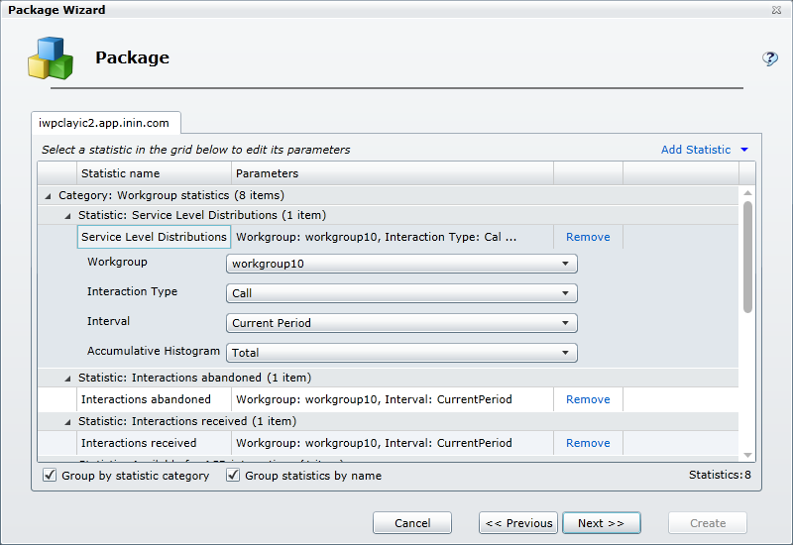
Task: Toggle Group by statistic category checkbox
Action: coord(51,476)
